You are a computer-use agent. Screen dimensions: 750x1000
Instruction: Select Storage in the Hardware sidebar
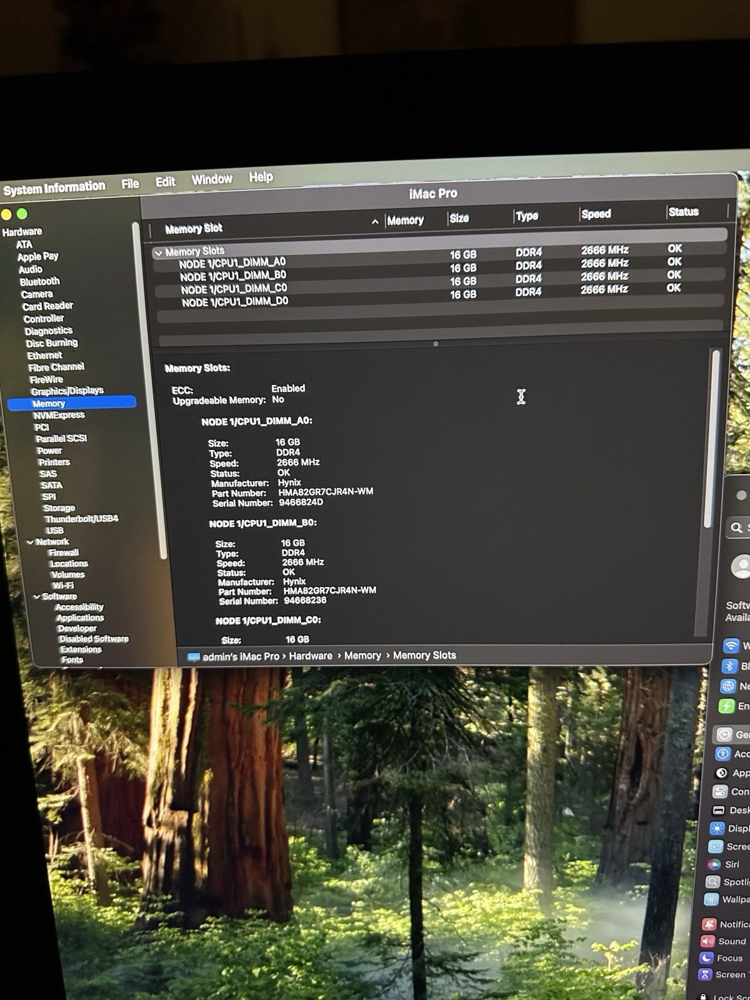pyautogui.click(x=59, y=508)
